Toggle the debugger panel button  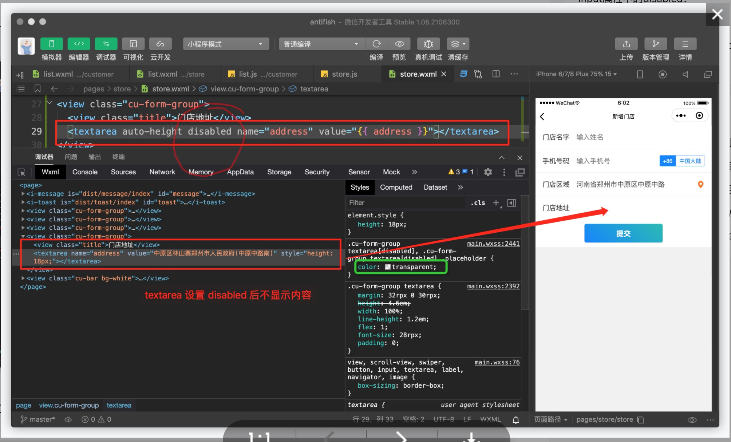coord(106,44)
